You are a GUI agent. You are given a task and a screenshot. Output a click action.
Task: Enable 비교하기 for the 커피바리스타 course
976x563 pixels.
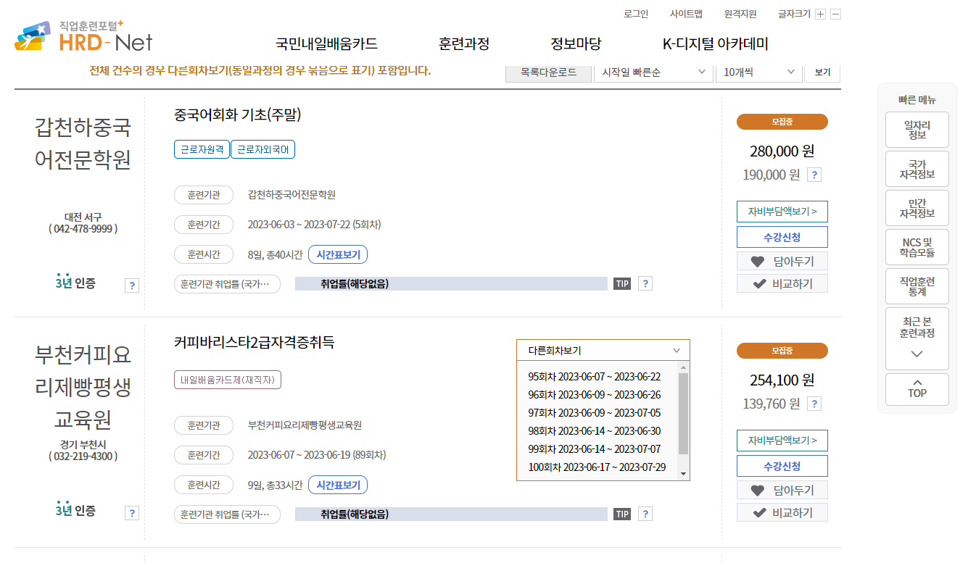click(782, 512)
